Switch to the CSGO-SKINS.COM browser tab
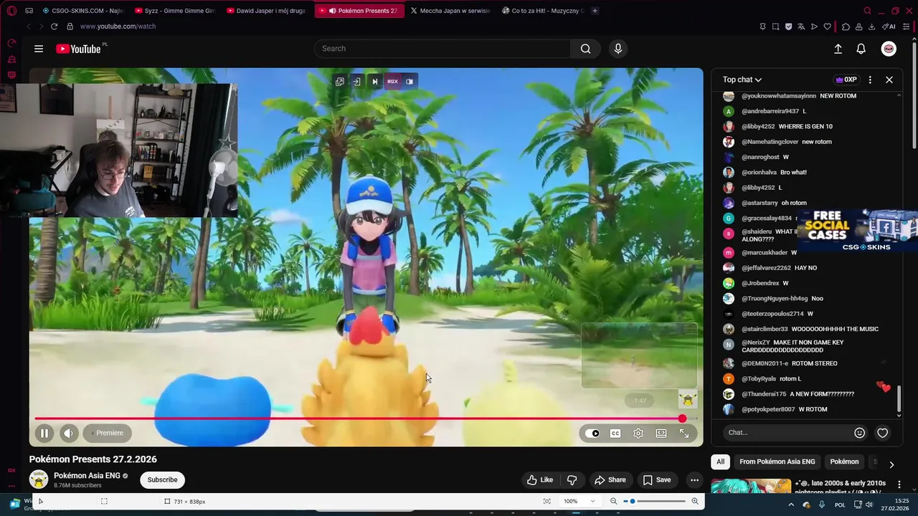This screenshot has height=516, width=918. click(82, 11)
